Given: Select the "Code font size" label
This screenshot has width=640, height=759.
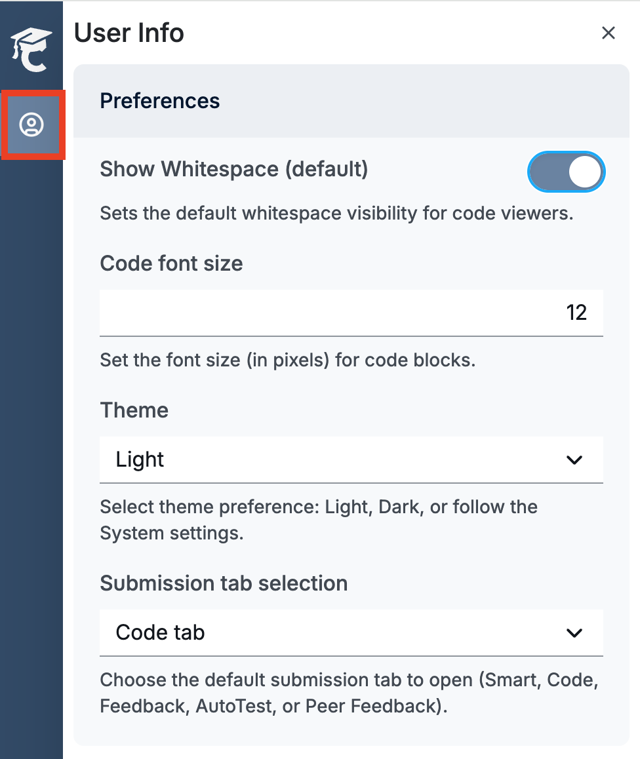Looking at the screenshot, I should pyautogui.click(x=171, y=263).
